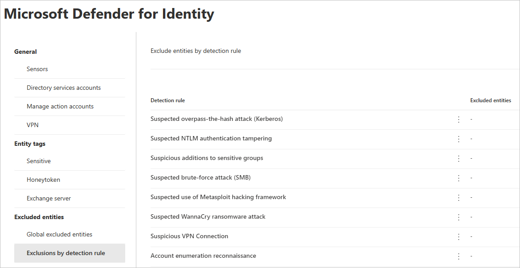520x268 pixels.
Task: Open the kebab menu for Suspected brute-force attack (SMB)
Action: (x=458, y=178)
